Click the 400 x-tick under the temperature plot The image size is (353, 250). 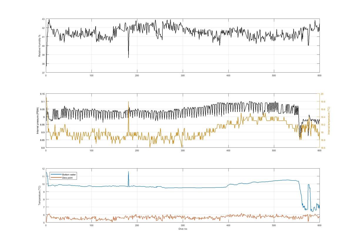coord(228,225)
